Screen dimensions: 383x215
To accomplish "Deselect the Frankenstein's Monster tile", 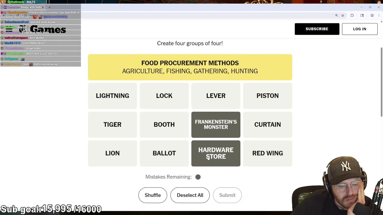I will coord(216,125).
